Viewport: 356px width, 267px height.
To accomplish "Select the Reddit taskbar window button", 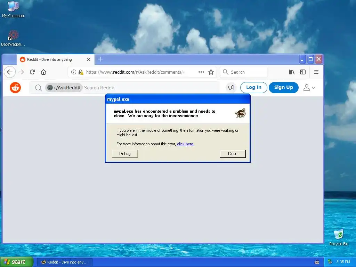I will (64, 262).
